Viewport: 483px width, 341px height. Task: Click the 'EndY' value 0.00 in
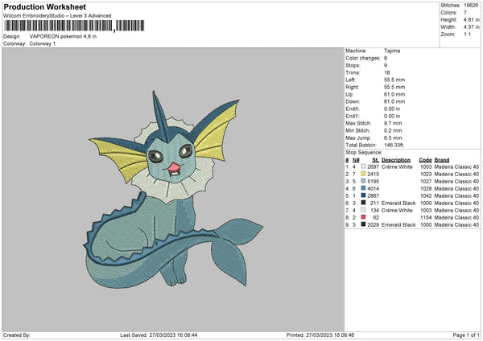[x=392, y=116]
